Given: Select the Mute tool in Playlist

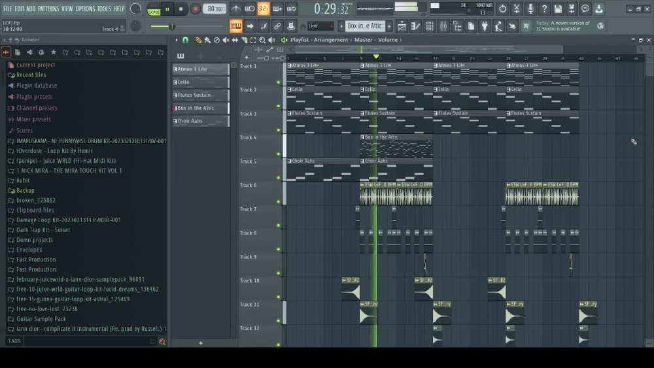Looking at the screenshot, I should pos(226,40).
